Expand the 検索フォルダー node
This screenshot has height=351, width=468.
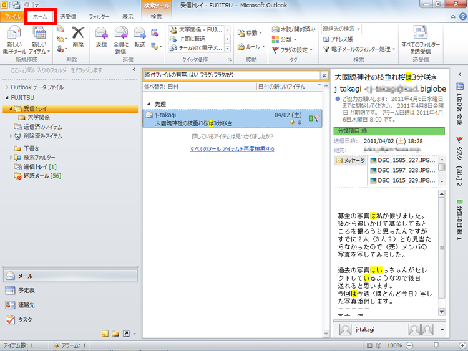click(11, 157)
